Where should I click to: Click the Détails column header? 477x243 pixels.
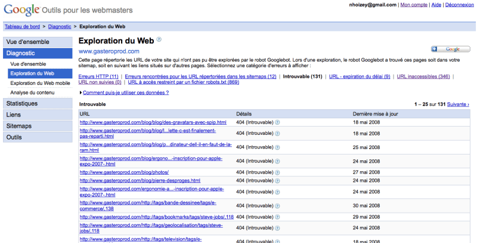pos(244,114)
